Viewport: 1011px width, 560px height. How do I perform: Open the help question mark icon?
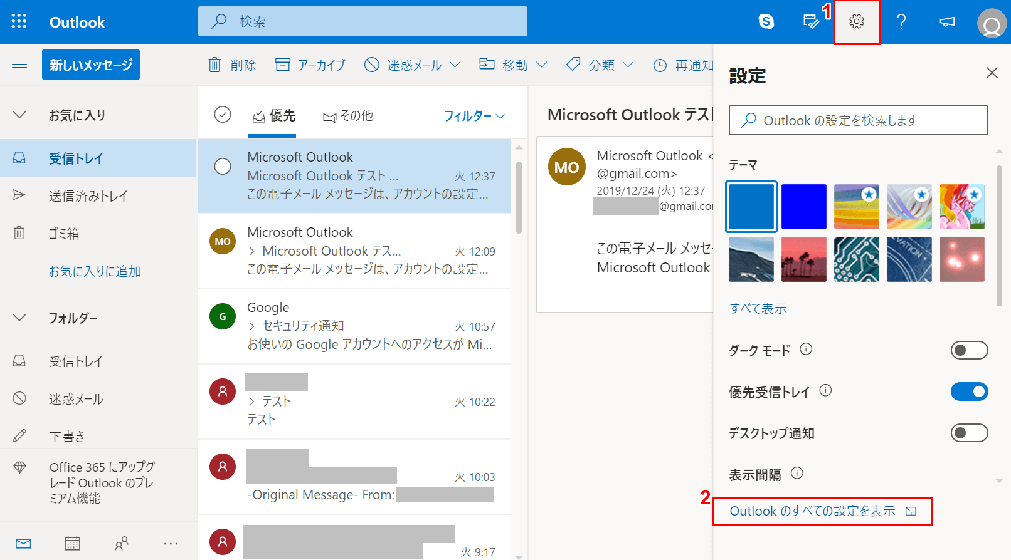[901, 22]
